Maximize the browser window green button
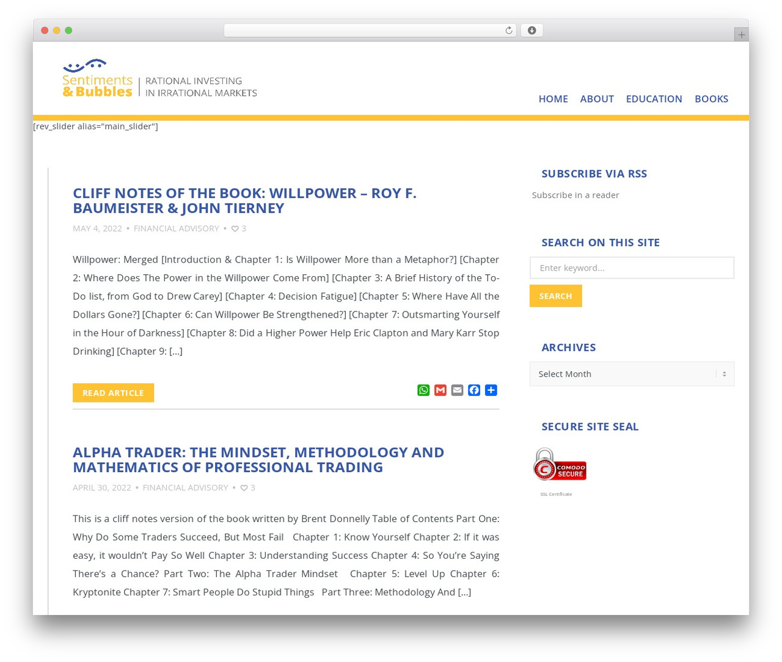The image size is (782, 662). pos(68,31)
